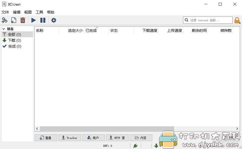Image resolution: width=242 pixels, height=149 pixels.
Task: Click the horizontal scrollbar right arrow
Action: click(237, 129)
